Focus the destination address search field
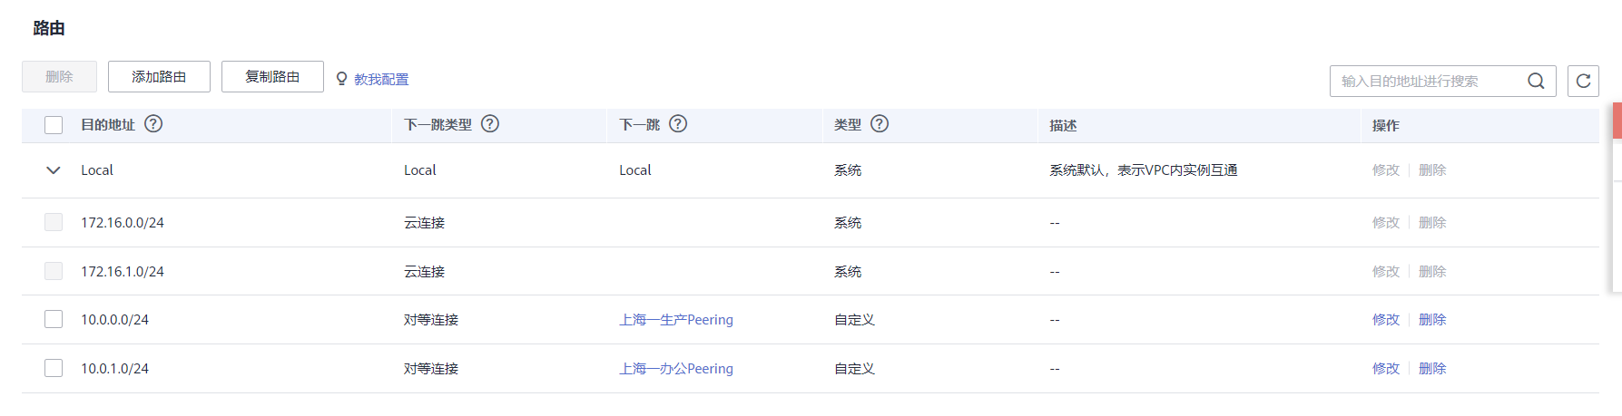The height and width of the screenshot is (416, 1622). click(1430, 81)
